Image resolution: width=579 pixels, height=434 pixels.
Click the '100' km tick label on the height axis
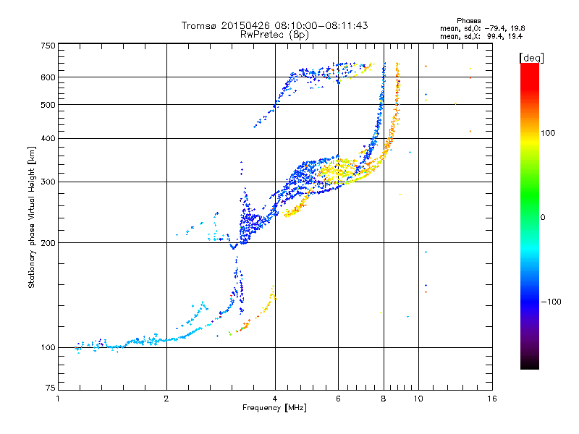click(x=48, y=347)
